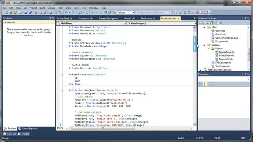Click the View Class Diagram icon in Solution Explorer
The width and height of the screenshot is (253, 142).
[221, 23]
